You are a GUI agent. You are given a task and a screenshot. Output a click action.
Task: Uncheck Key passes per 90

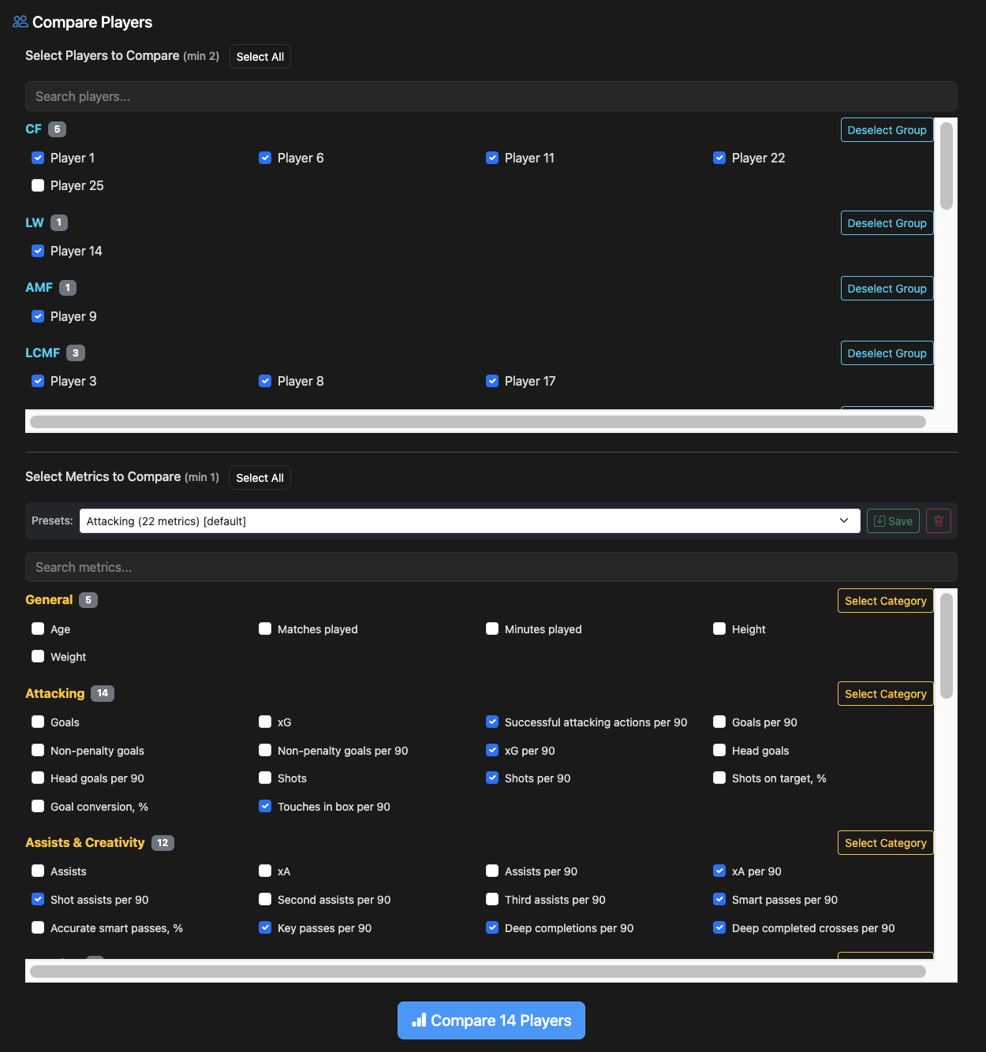[265, 927]
